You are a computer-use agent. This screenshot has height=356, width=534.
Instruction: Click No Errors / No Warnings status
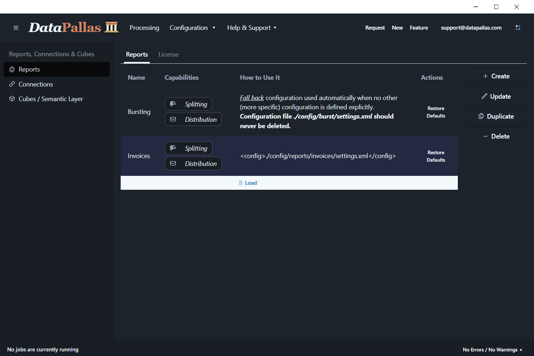click(x=490, y=350)
